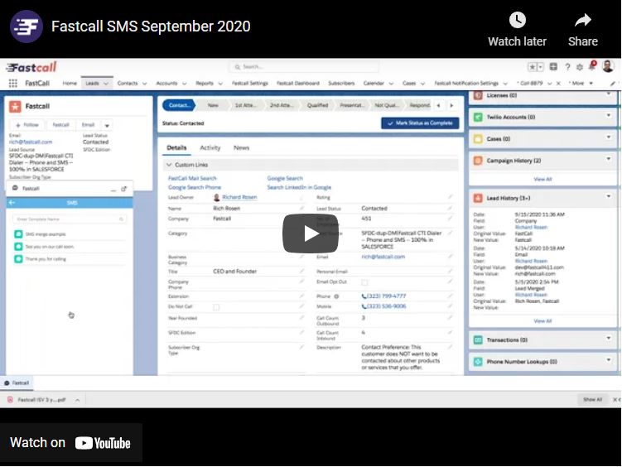The image size is (622, 467).
Task: Open the download item chevron menu
Action: click(x=77, y=400)
